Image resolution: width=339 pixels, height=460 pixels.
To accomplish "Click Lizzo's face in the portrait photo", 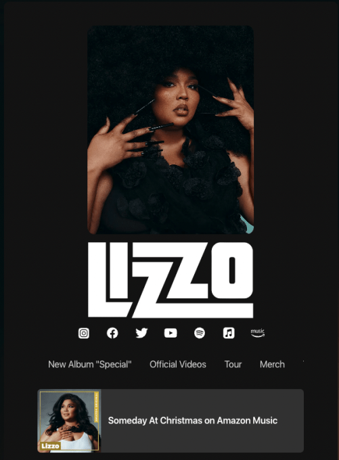I will point(179,95).
